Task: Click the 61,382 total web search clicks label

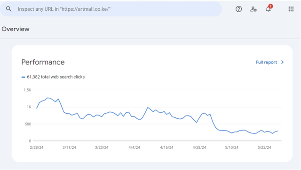Action: coord(55,77)
